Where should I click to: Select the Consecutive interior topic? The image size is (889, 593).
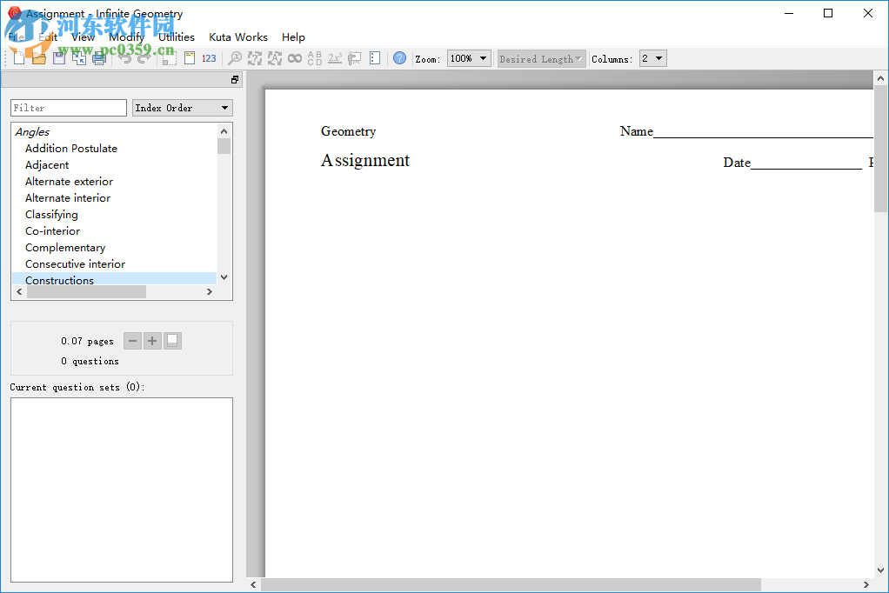(76, 263)
